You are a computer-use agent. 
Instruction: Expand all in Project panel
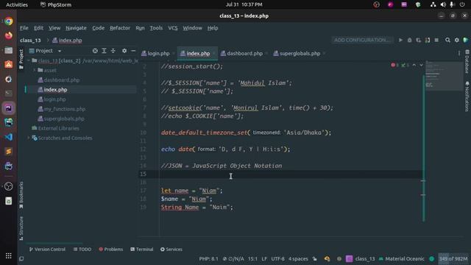tap(104, 51)
